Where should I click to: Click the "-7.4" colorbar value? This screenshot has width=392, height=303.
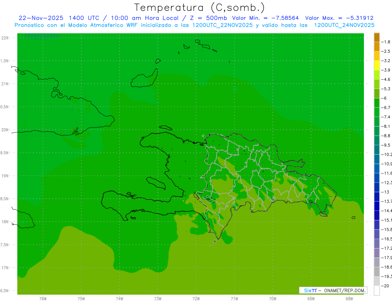[386, 117]
